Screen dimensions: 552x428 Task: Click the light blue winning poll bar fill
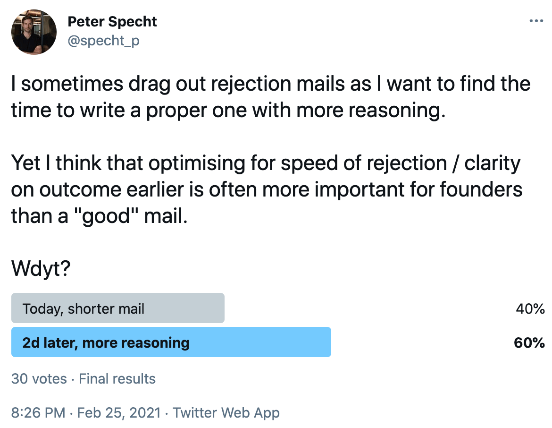pos(171,342)
